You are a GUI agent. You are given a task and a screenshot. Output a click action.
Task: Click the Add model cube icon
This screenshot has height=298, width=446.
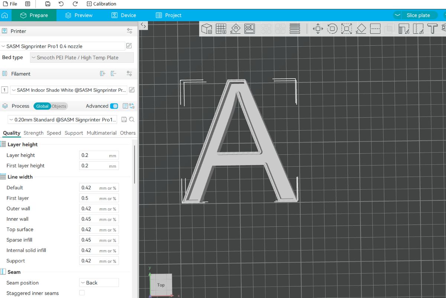point(207,29)
